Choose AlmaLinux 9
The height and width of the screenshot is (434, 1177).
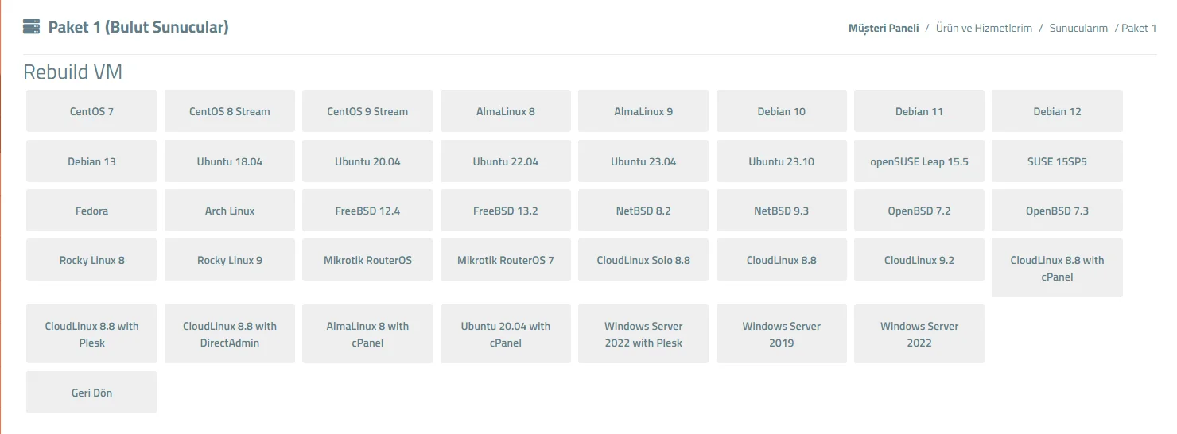point(643,111)
